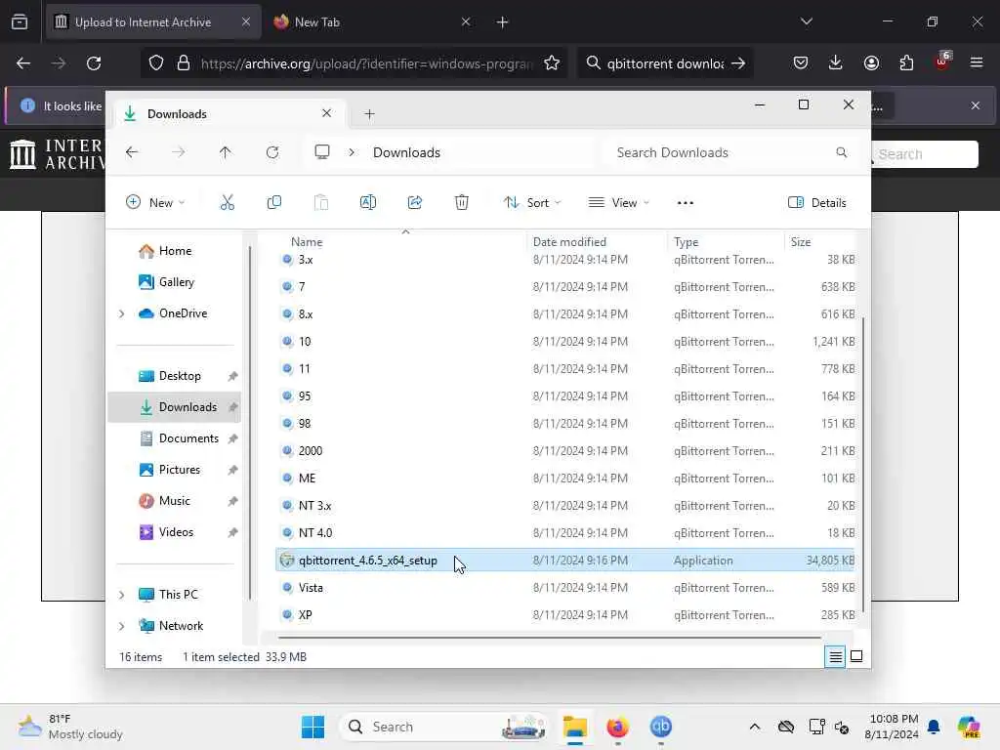This screenshot has width=1000, height=750.
Task: Switch to large thumbnails view icon in status bar
Action: click(x=856, y=656)
